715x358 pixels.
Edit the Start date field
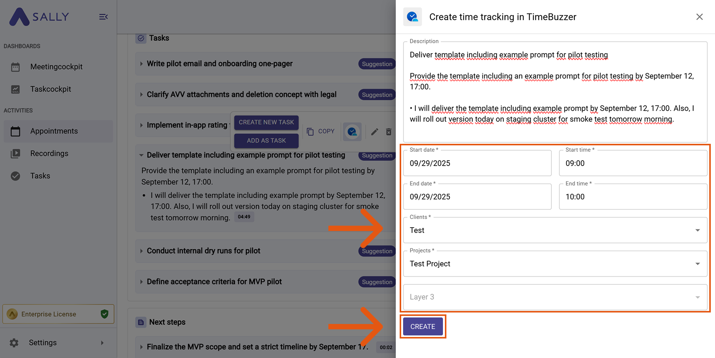coord(477,163)
